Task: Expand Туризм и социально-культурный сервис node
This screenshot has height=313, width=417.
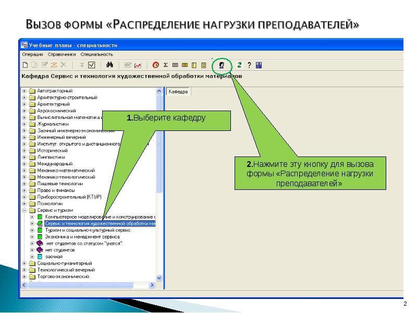Action: click(32, 230)
